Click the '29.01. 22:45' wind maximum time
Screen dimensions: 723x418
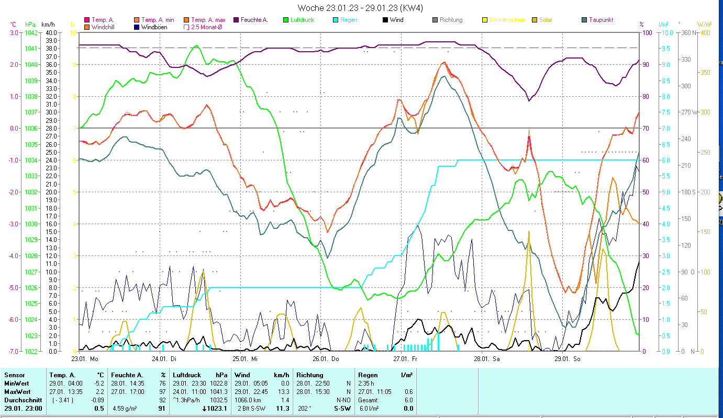tap(251, 392)
